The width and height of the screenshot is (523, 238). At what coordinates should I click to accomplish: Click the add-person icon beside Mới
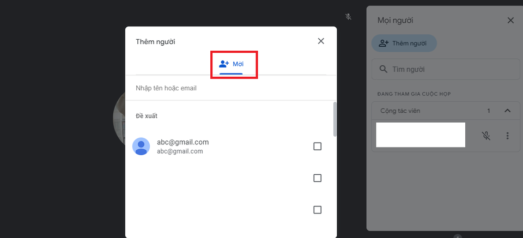click(223, 64)
